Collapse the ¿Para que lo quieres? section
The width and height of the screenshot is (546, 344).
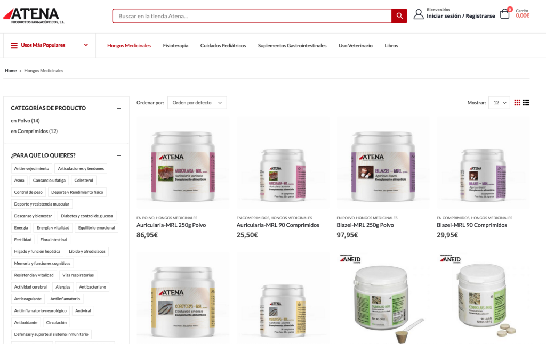coord(119,155)
